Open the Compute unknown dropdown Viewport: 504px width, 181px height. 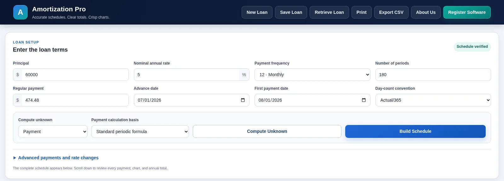click(x=53, y=132)
